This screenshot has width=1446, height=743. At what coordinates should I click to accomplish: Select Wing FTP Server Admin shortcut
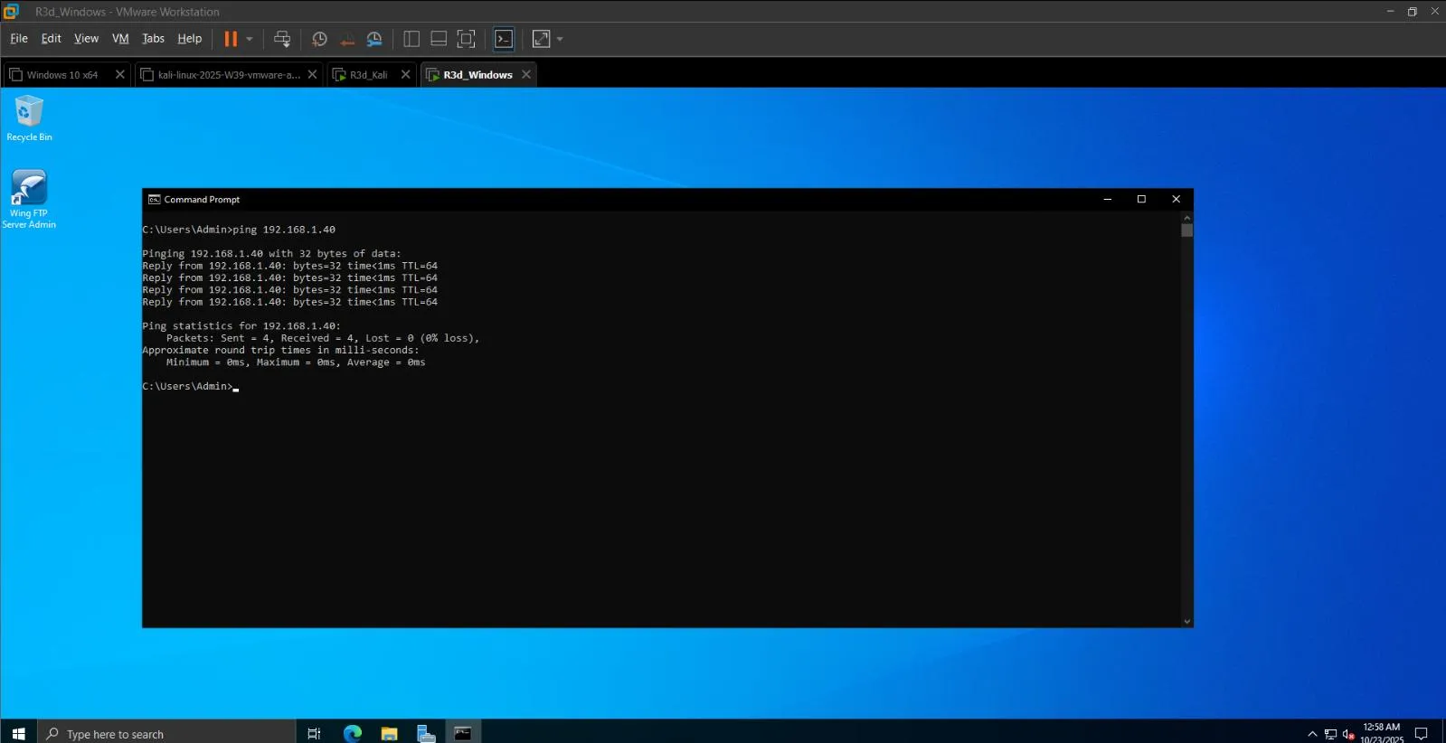pos(29,200)
